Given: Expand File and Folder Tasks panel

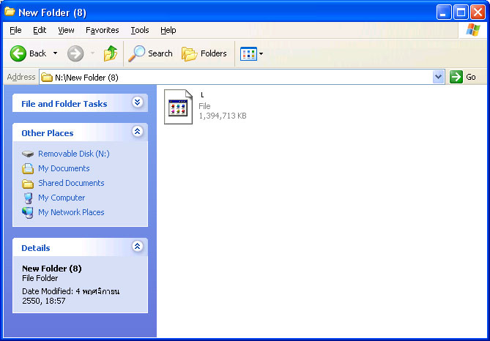Looking at the screenshot, I should (137, 102).
